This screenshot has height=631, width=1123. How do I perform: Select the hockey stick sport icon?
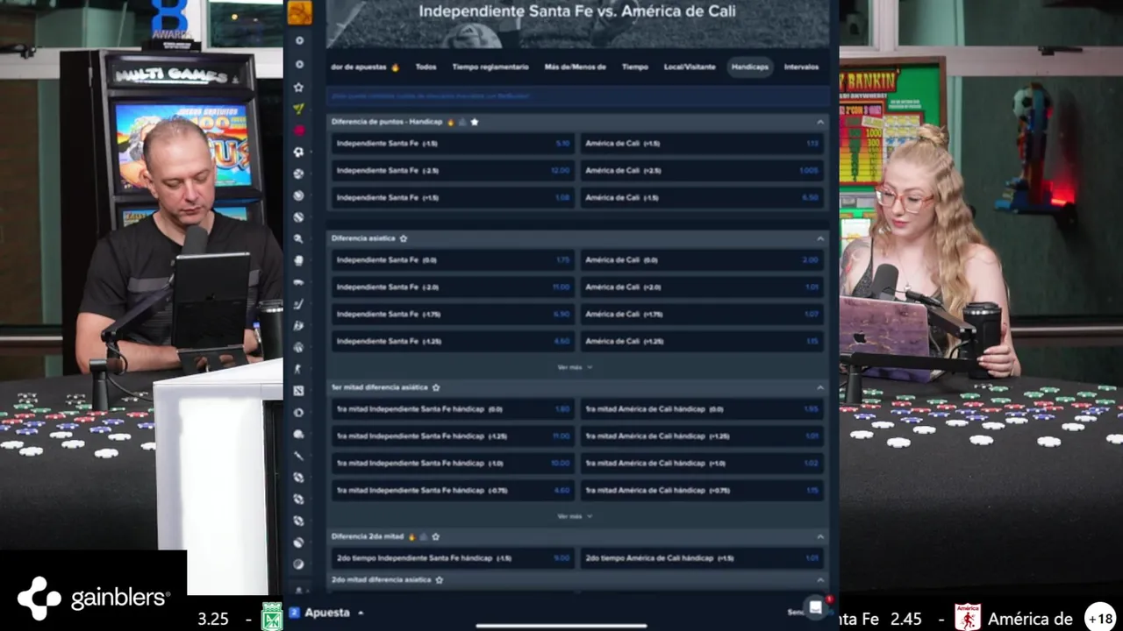(299, 304)
